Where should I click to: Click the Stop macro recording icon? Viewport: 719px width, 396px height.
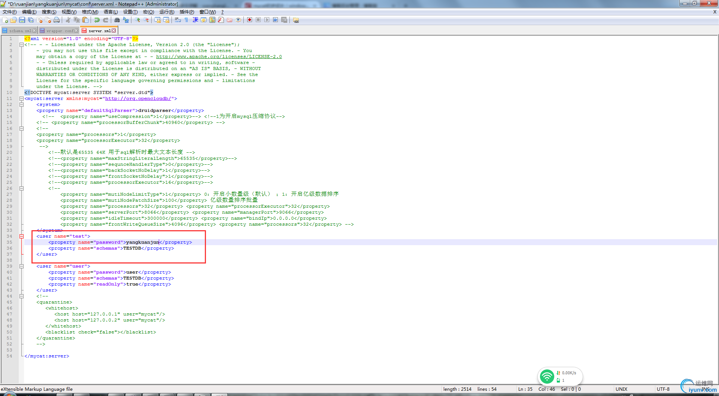tap(258, 20)
